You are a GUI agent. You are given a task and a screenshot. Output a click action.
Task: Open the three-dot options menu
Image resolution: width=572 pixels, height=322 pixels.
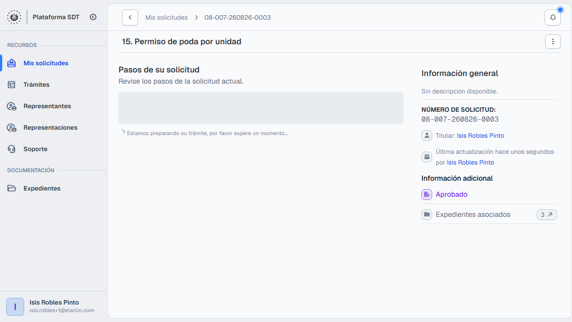pos(553,42)
